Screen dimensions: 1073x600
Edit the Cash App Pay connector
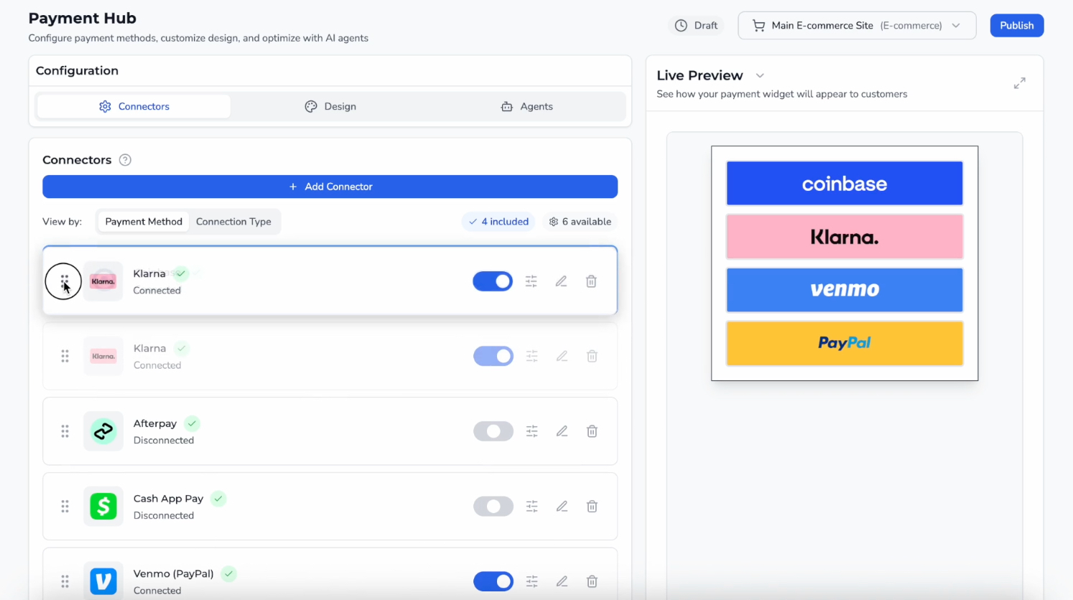point(562,507)
